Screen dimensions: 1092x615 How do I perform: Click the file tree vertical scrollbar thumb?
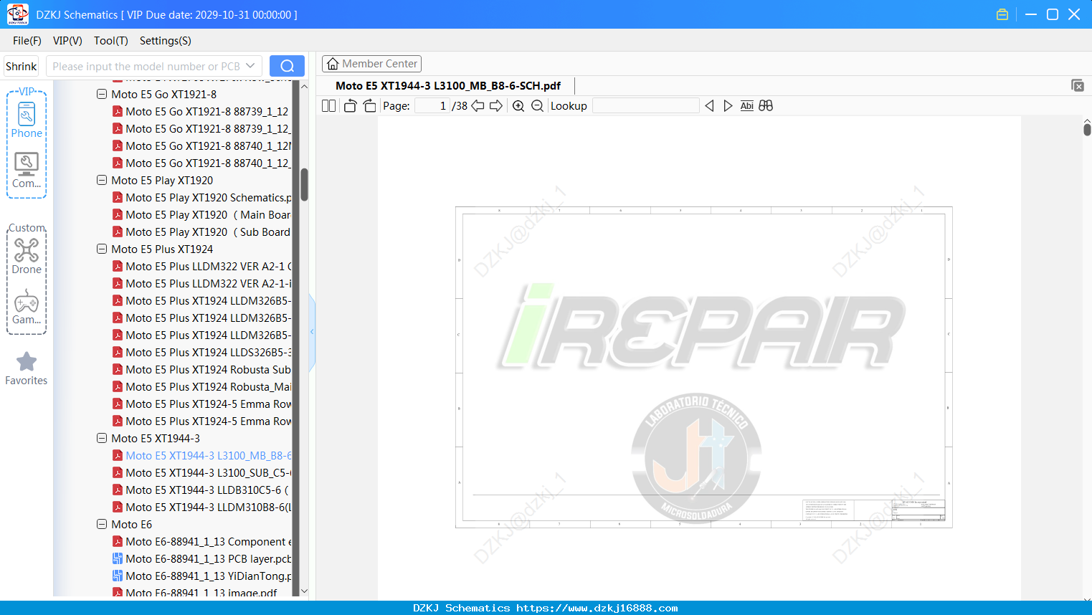click(x=304, y=185)
